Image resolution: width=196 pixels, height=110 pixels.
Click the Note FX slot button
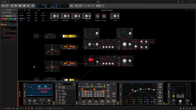[x=42, y=100]
